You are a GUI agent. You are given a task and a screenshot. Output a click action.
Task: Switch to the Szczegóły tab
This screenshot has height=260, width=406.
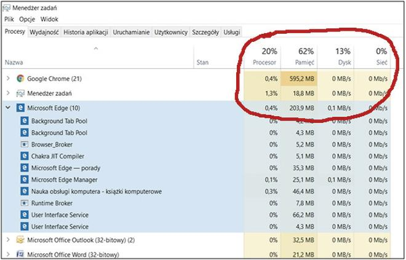click(205, 33)
